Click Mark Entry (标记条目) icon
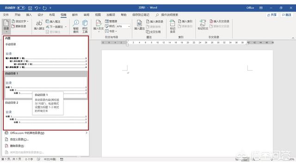The width and height of the screenshot is (296, 166). (x=173, y=23)
